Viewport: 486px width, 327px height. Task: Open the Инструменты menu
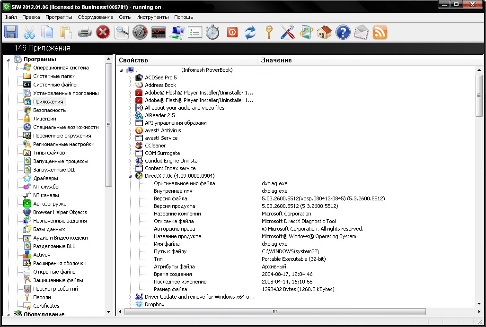pyautogui.click(x=152, y=17)
